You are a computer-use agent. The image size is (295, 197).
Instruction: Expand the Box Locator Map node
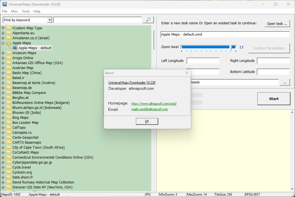tap(3, 123)
